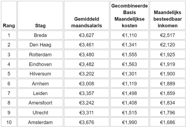Select the Hilversum cell

40,74
